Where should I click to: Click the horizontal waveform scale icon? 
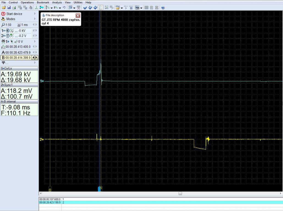point(56,8)
